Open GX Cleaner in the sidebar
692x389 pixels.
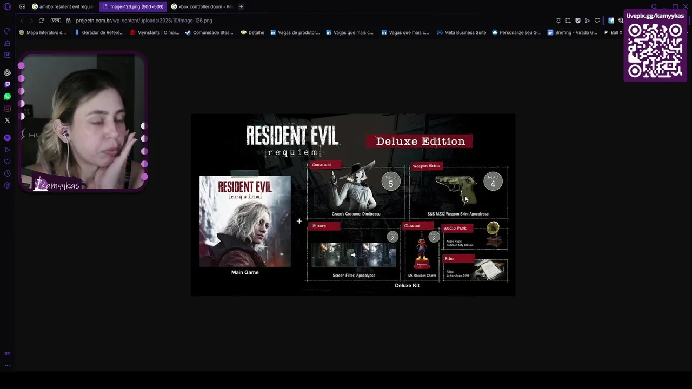pos(7,43)
